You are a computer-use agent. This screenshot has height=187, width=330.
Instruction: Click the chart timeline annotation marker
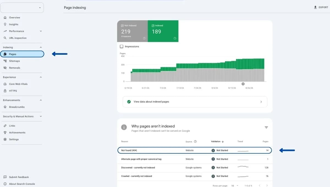(x=243, y=84)
